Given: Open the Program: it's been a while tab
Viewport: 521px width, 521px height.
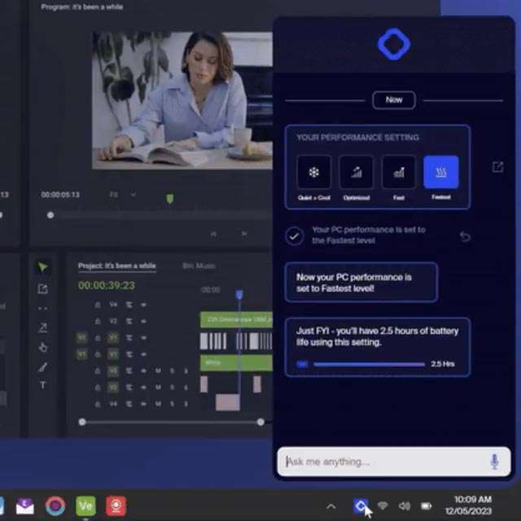Looking at the screenshot, I should [82, 7].
